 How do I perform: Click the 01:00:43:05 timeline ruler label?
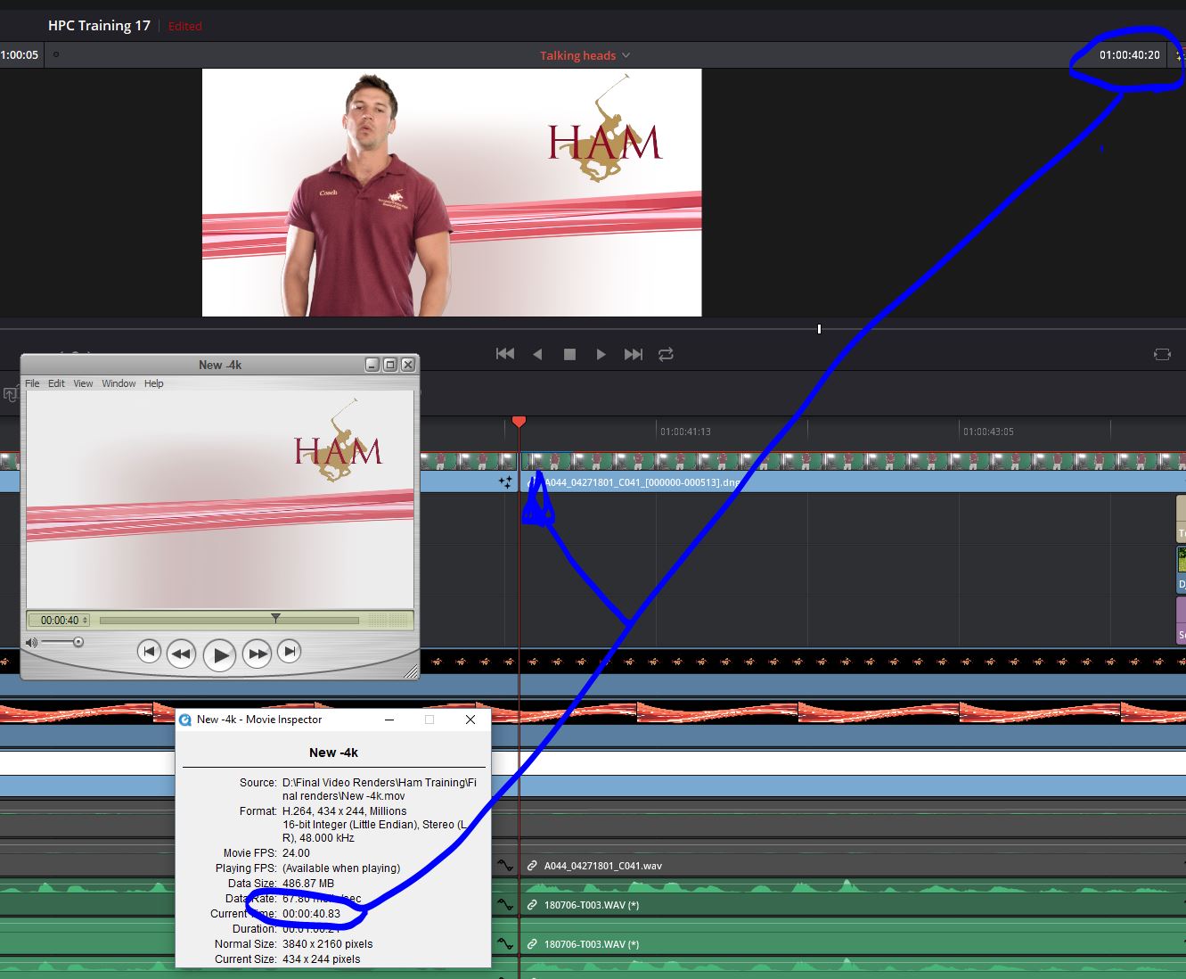tap(988, 432)
